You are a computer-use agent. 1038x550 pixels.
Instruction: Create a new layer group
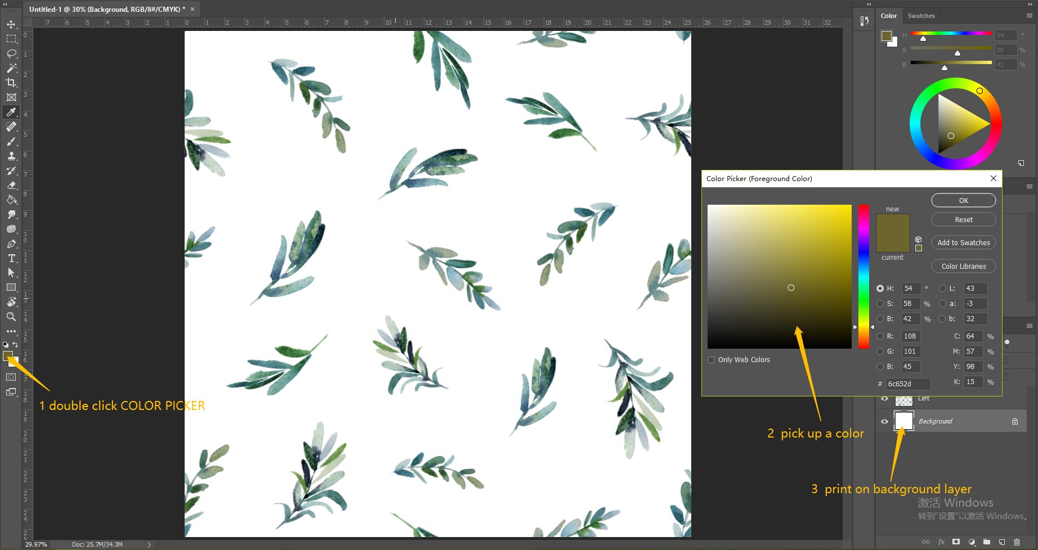(987, 542)
